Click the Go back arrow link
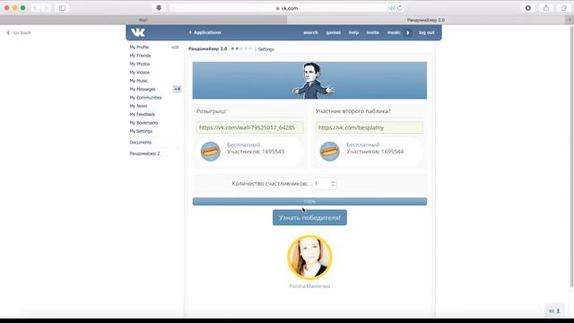Image resolution: width=574 pixels, height=323 pixels. (19, 32)
